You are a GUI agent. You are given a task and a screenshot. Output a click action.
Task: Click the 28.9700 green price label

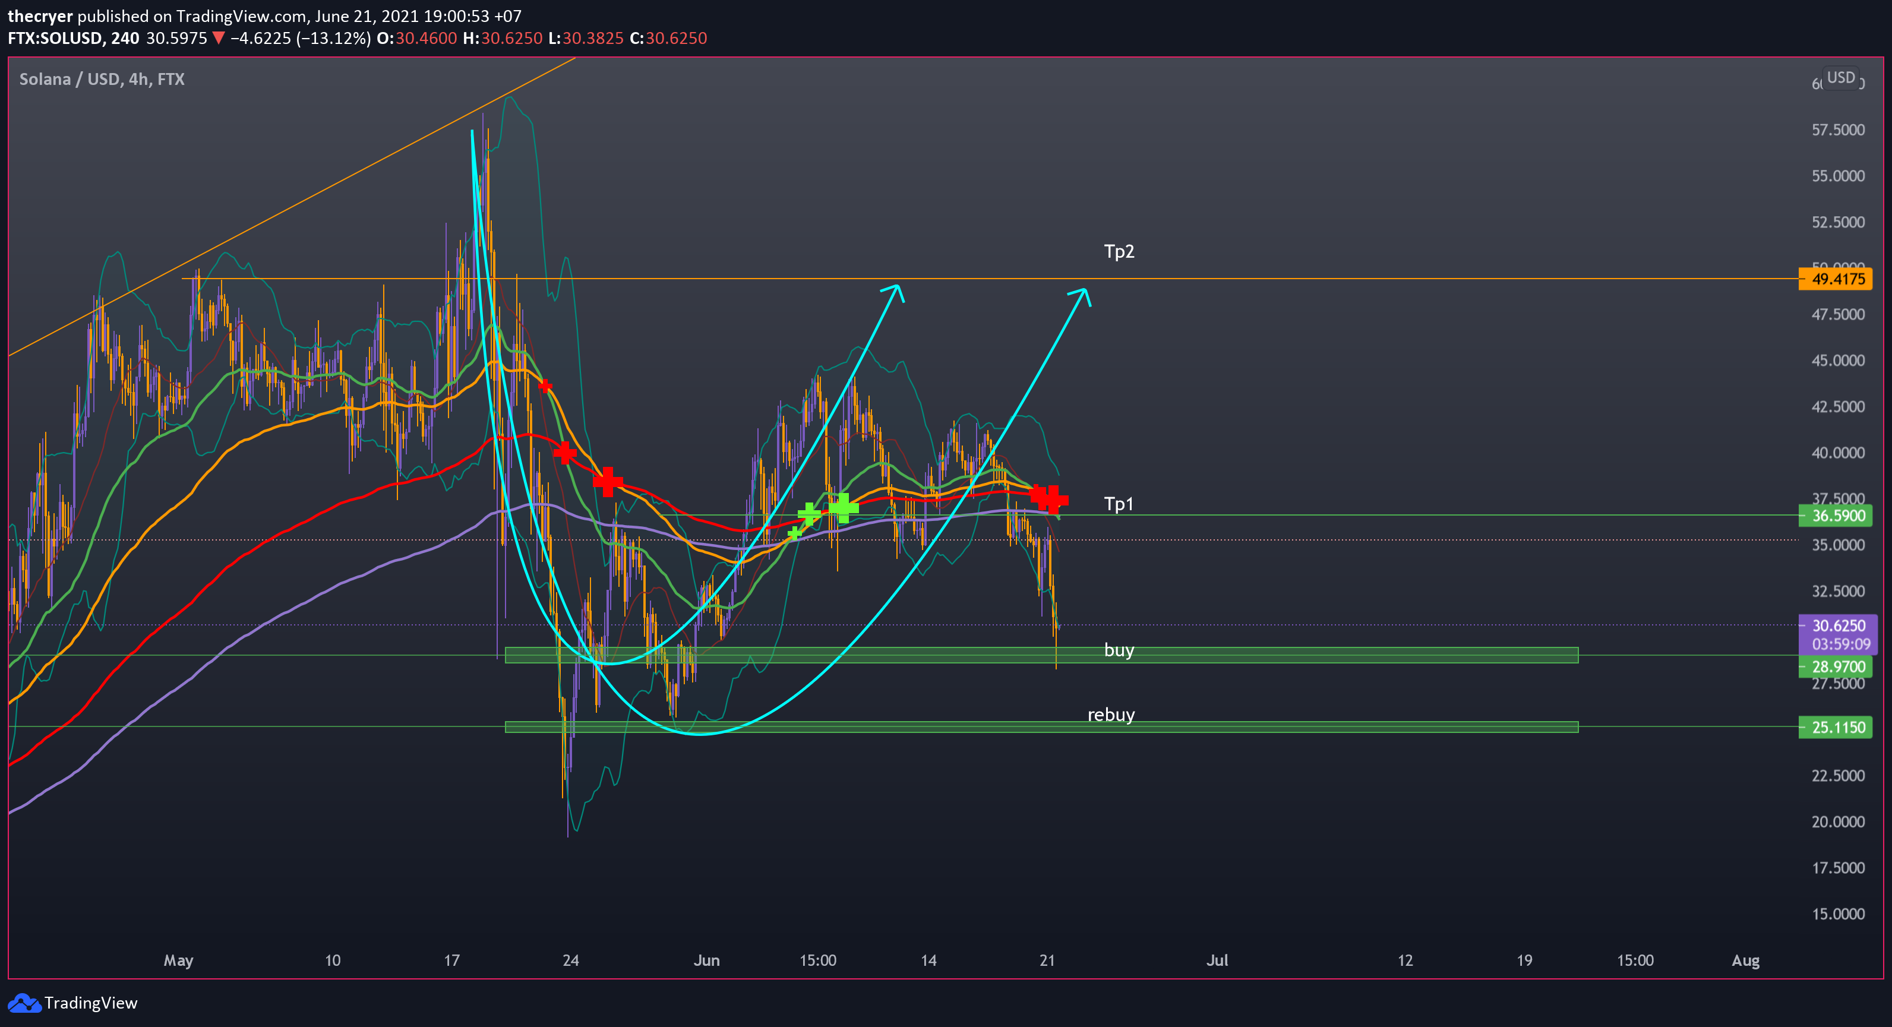click(x=1836, y=667)
